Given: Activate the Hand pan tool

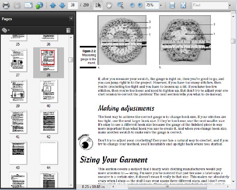Looking at the screenshot, I should (109, 5).
